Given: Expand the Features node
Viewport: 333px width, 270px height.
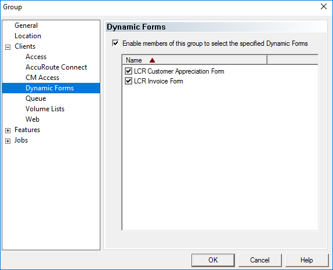Looking at the screenshot, I should [8, 130].
